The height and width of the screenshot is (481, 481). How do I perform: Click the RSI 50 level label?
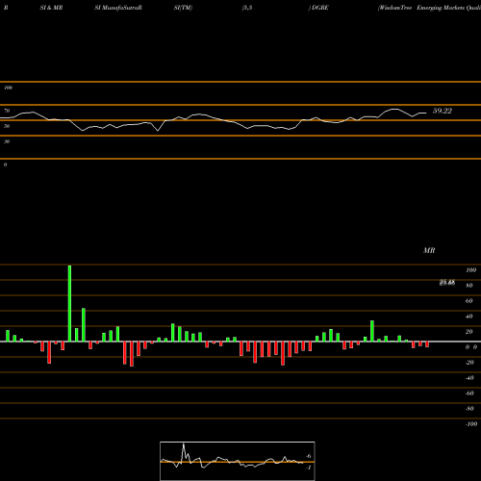point(7,126)
